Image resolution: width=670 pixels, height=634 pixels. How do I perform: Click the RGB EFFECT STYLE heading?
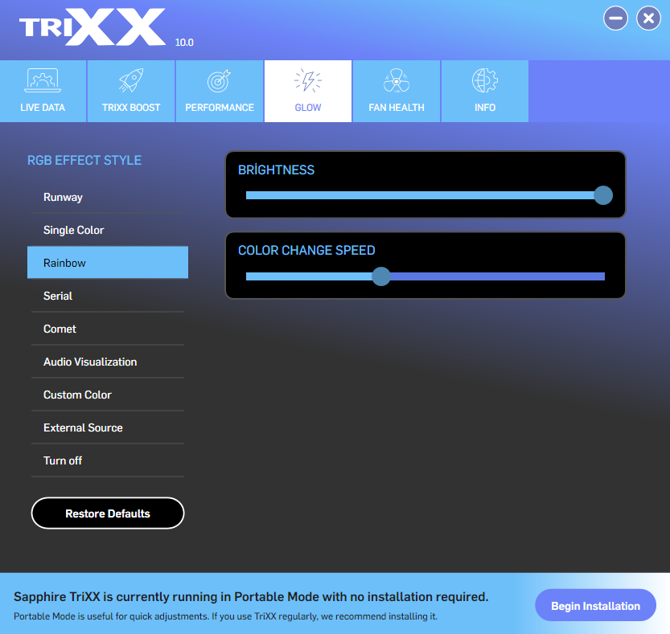[x=84, y=160]
